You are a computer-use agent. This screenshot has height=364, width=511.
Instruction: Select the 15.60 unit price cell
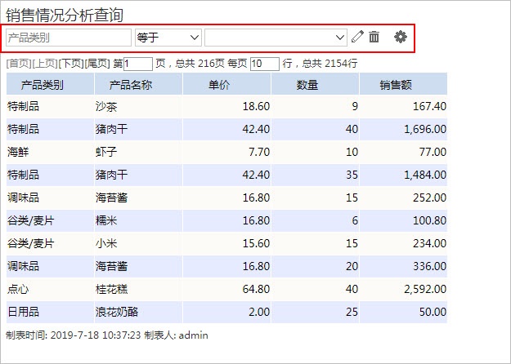(226, 244)
